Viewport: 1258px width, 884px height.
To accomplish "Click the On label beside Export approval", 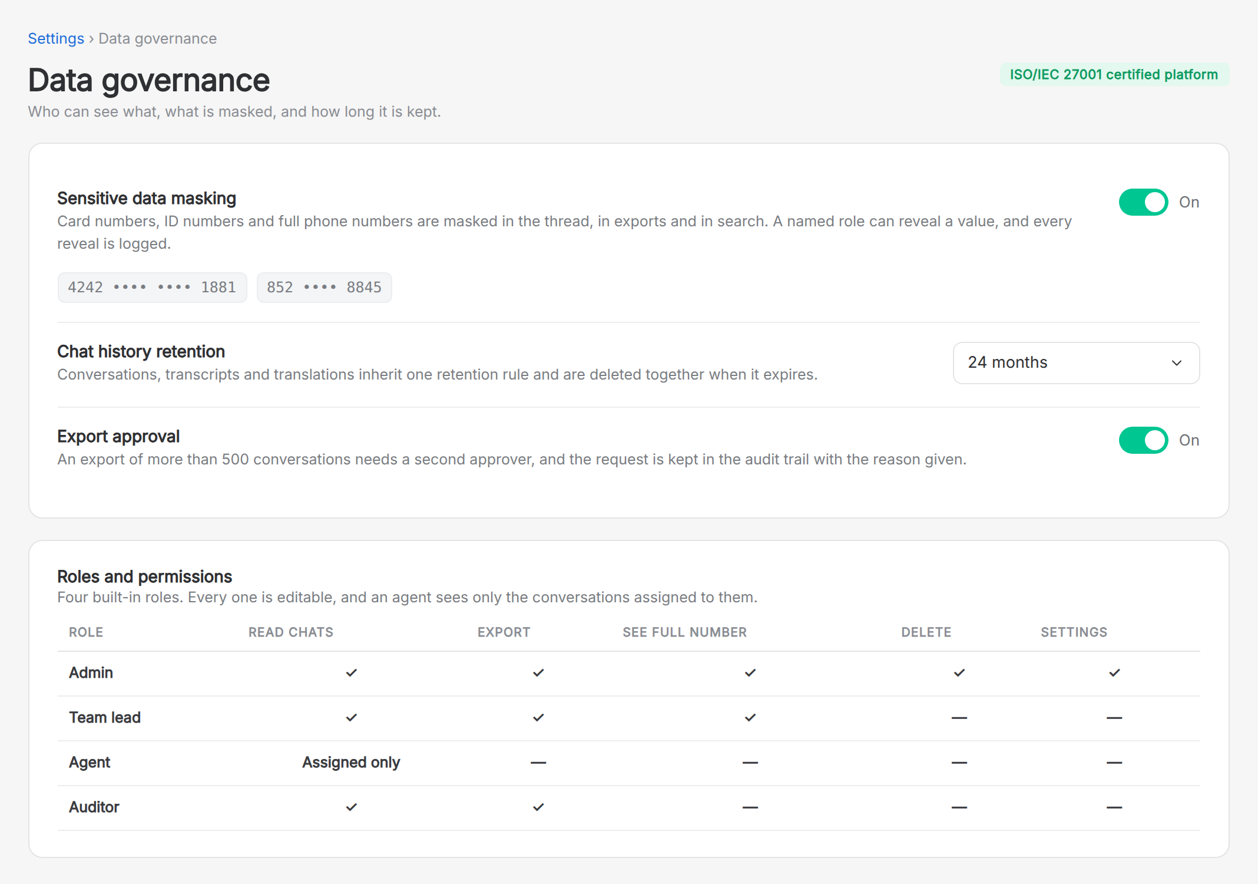I will pos(1189,440).
